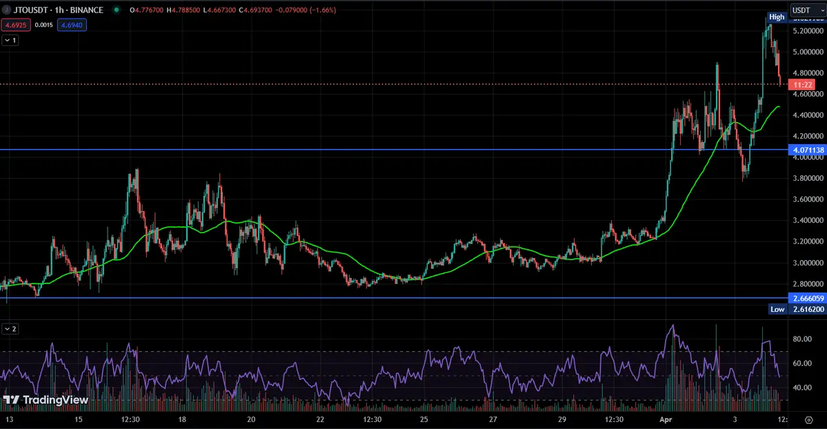This screenshot has height=429, width=827.
Task: Click the High price tag
Action: point(777,17)
